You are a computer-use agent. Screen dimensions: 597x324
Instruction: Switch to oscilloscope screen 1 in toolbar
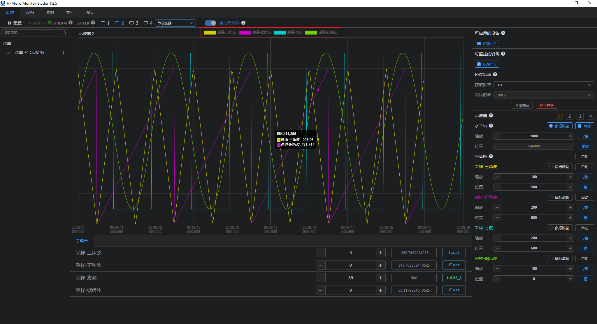(105, 23)
